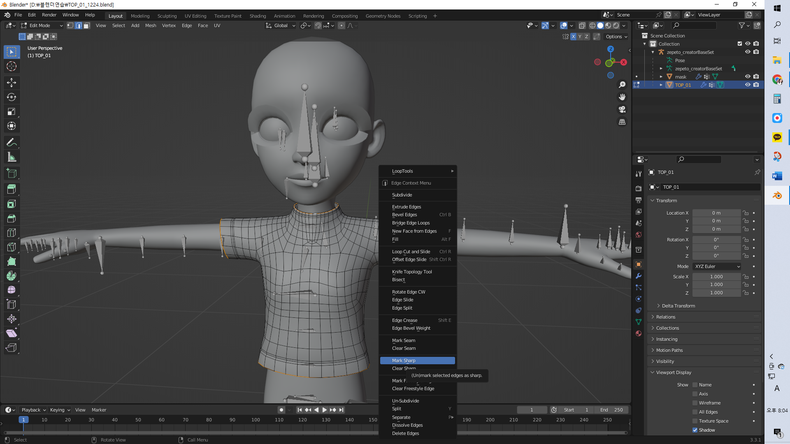Hide TOP_01 object in viewport
Image resolution: width=790 pixels, height=444 pixels.
pos(748,85)
